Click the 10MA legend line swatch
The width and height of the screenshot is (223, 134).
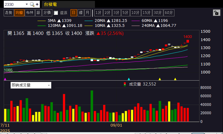click(x=88, y=26)
